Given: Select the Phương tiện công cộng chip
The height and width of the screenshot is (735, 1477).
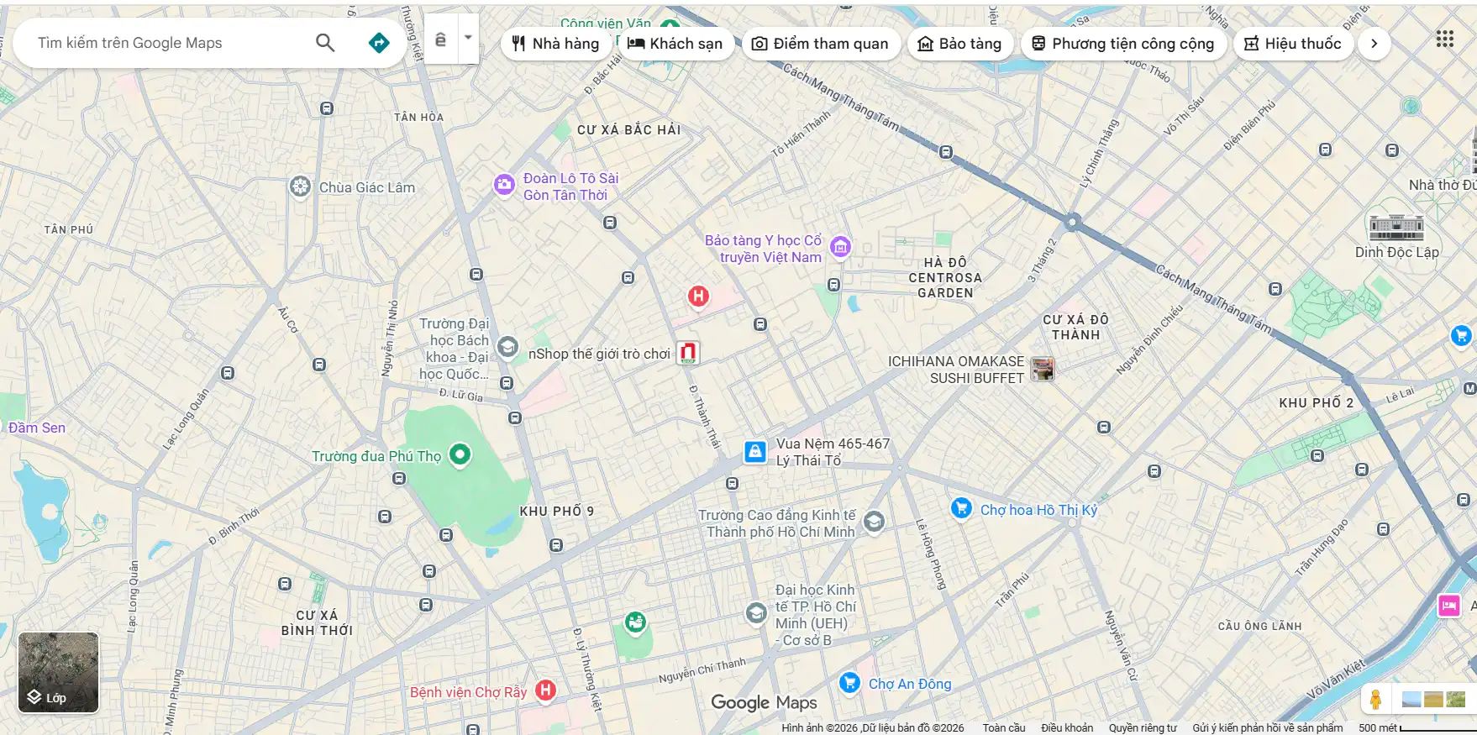Looking at the screenshot, I should pos(1123,44).
